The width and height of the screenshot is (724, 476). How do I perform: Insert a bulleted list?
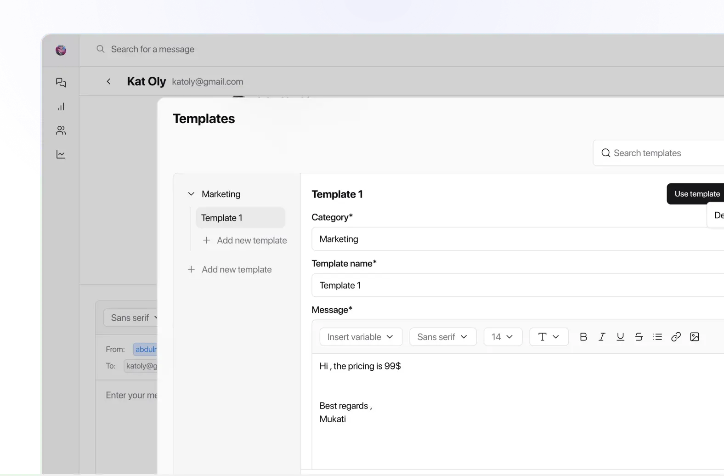click(657, 337)
